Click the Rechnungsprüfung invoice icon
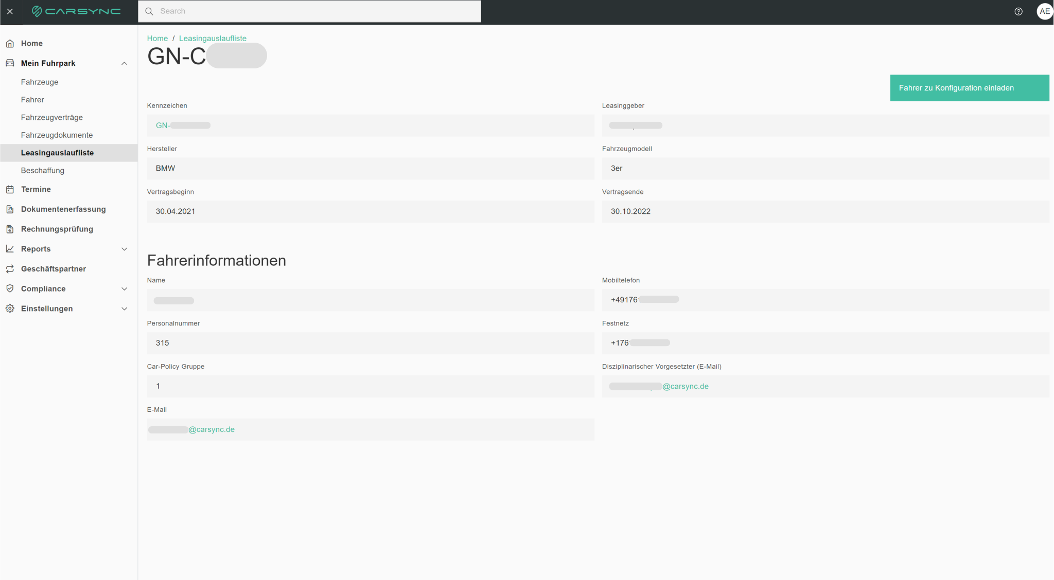This screenshot has height=580, width=1054. pos(10,229)
